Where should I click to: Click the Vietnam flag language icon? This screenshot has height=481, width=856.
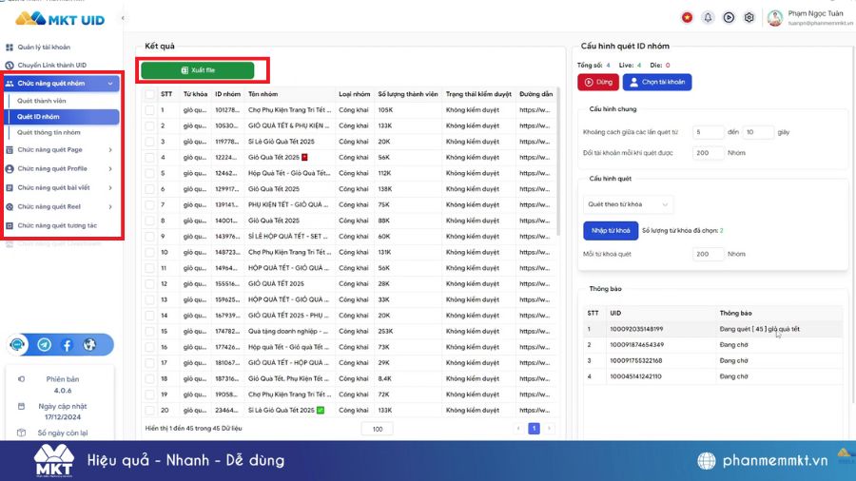pos(687,17)
